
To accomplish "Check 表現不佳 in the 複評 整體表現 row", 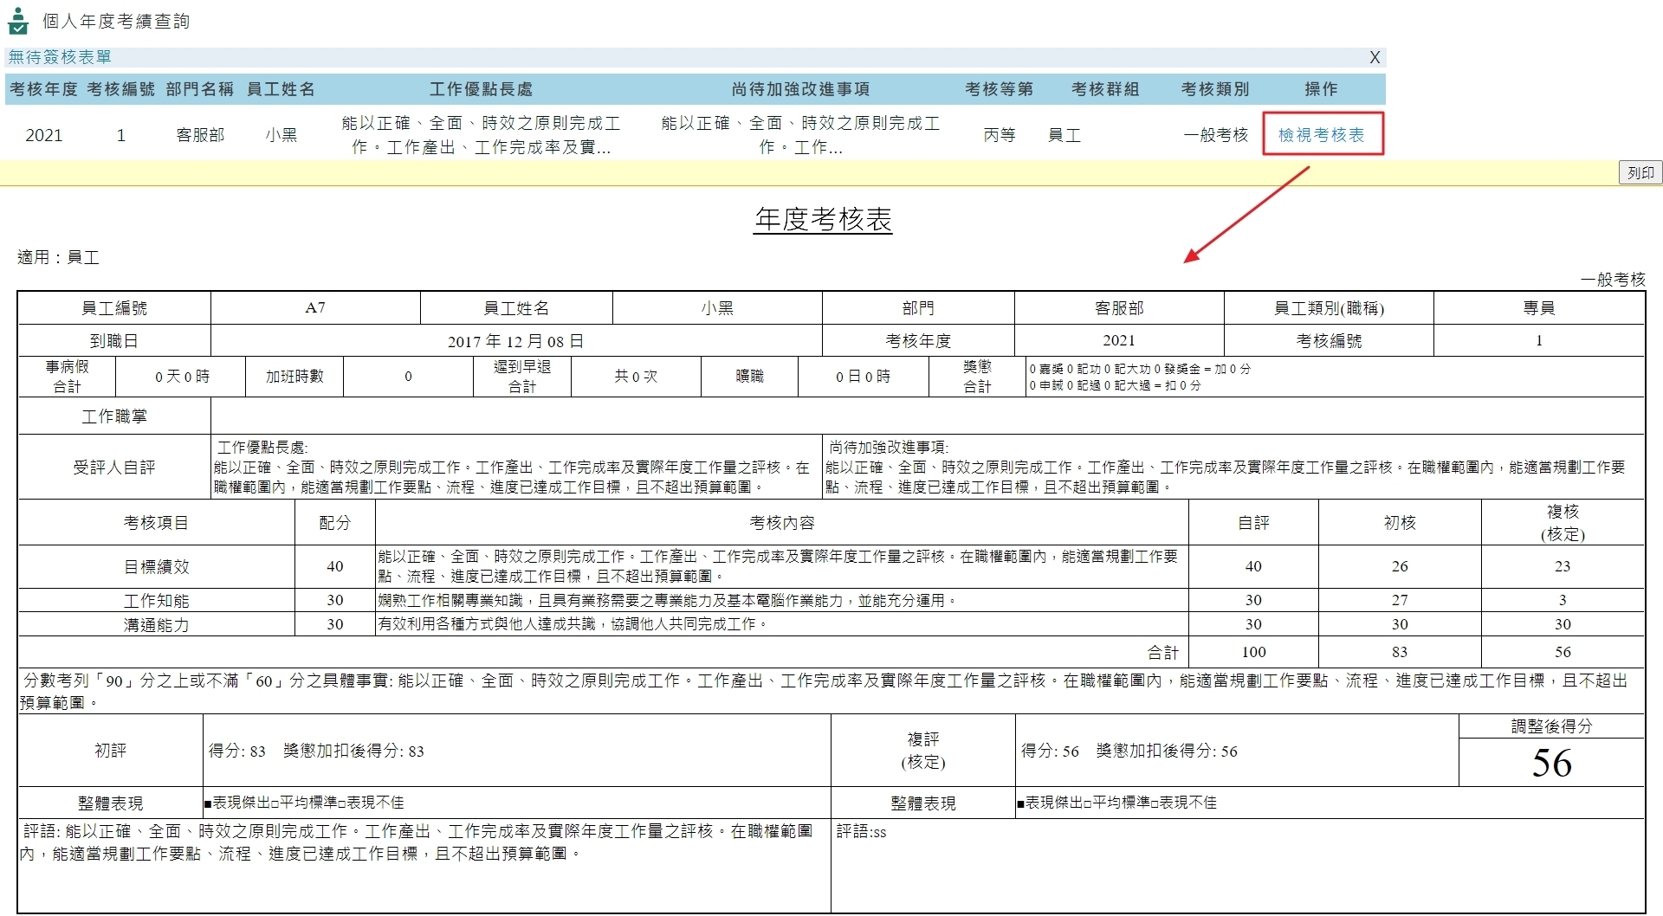I will click(1155, 803).
